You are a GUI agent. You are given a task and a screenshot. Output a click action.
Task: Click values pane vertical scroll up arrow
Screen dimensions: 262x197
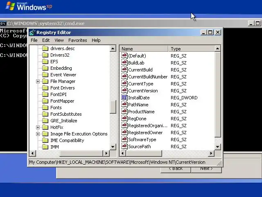217,48
